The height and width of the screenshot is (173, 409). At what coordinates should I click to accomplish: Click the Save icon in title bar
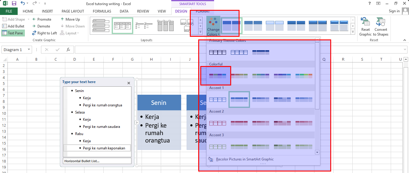coord(14,3)
